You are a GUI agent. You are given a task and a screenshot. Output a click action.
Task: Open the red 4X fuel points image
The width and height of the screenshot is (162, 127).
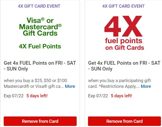point(124,33)
